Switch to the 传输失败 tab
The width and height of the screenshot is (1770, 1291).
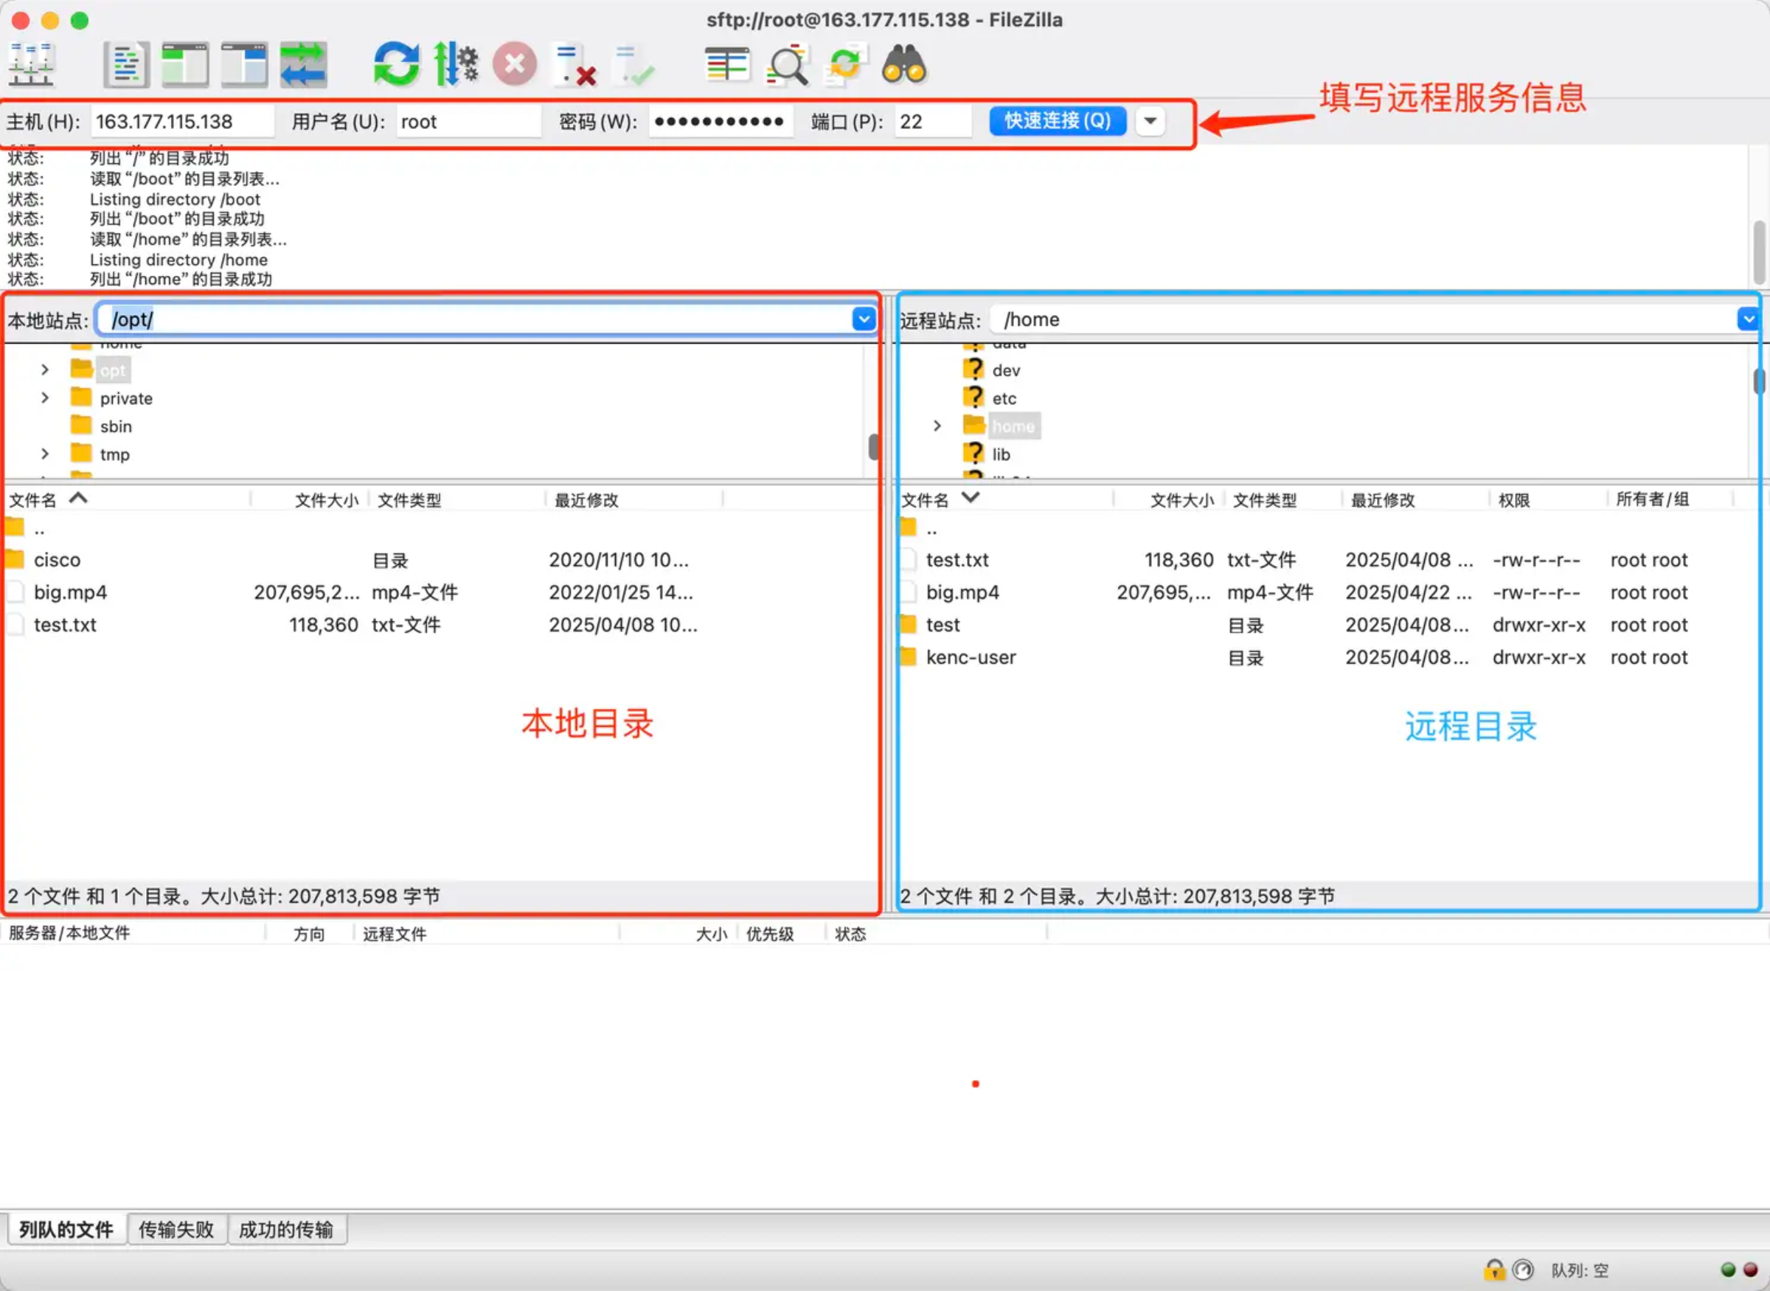pyautogui.click(x=176, y=1229)
